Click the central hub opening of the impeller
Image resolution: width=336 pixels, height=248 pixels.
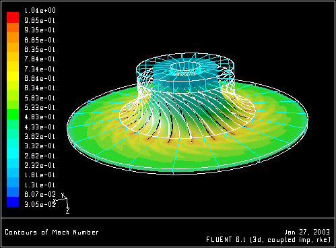186,66
